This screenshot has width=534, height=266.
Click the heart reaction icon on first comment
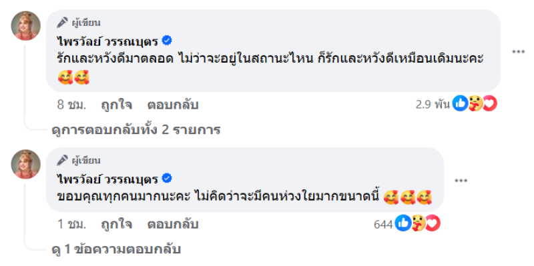tap(490, 103)
